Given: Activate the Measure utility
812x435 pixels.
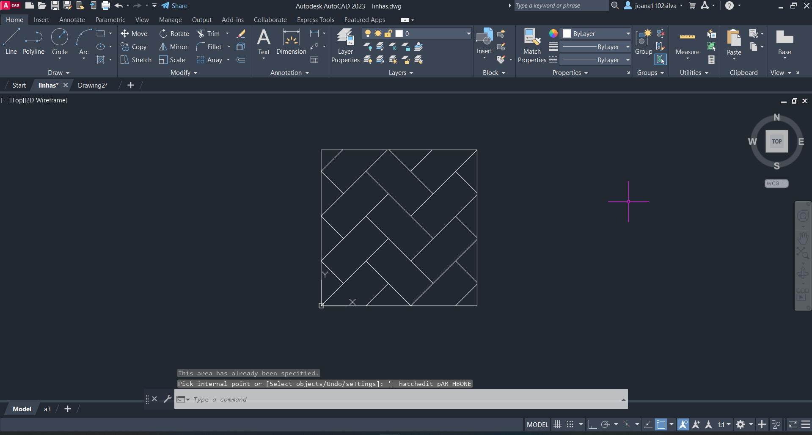Looking at the screenshot, I should 687,42.
